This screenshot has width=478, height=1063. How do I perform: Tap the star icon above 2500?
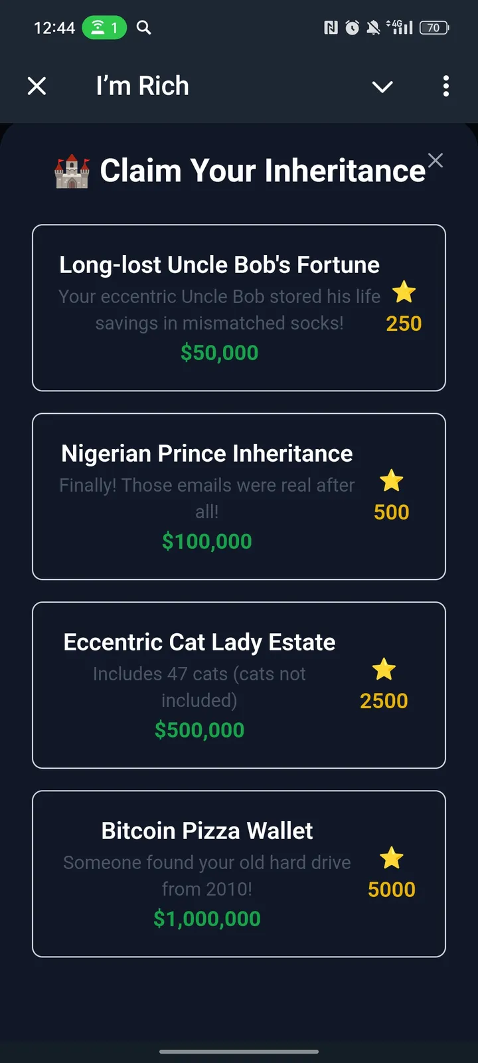384,669
